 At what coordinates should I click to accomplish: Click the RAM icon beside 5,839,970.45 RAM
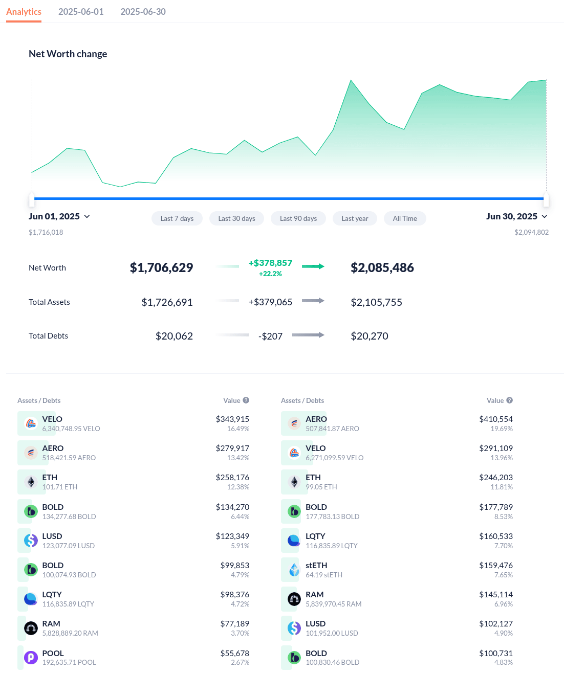tap(294, 599)
